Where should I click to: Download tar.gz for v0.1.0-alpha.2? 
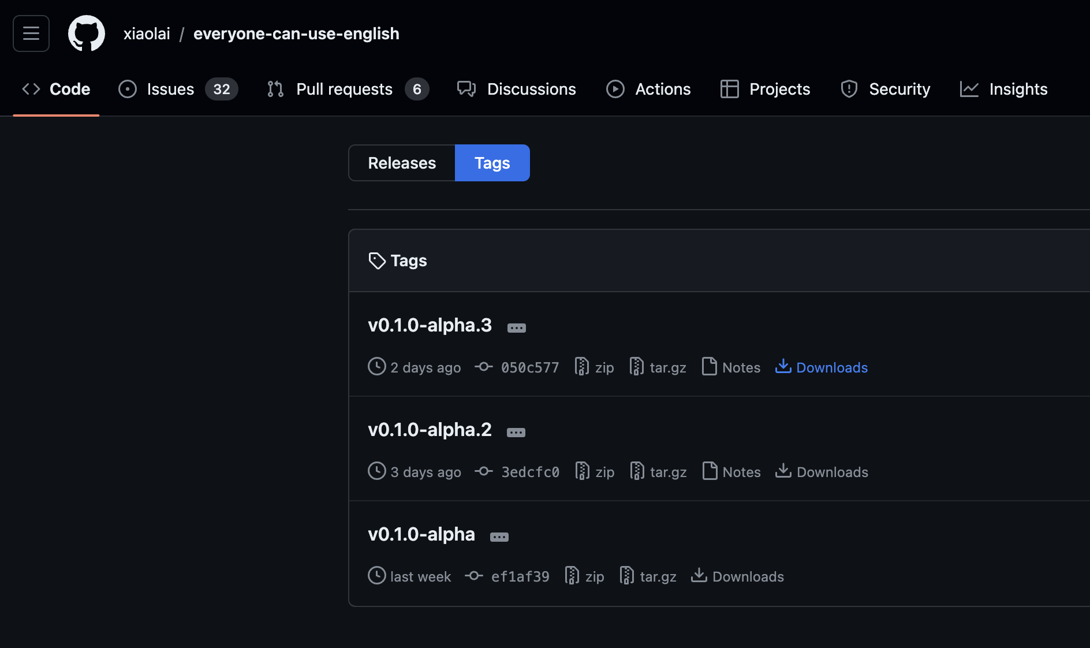(659, 472)
